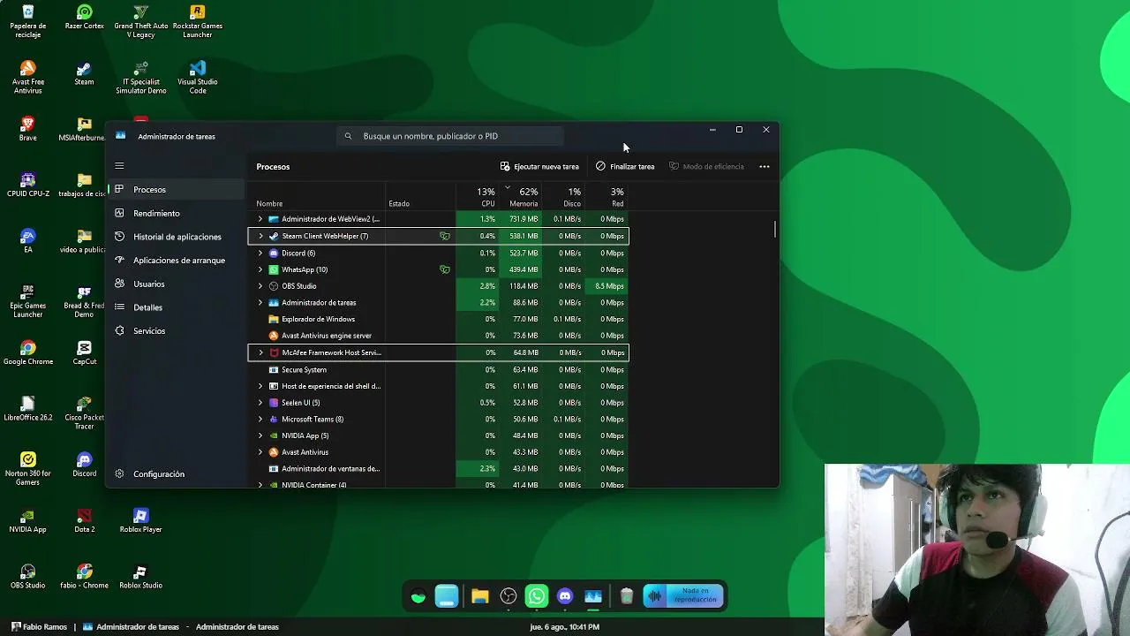Click the Discord icon in the process list
Screen dimensions: 1130x636
tap(274, 253)
